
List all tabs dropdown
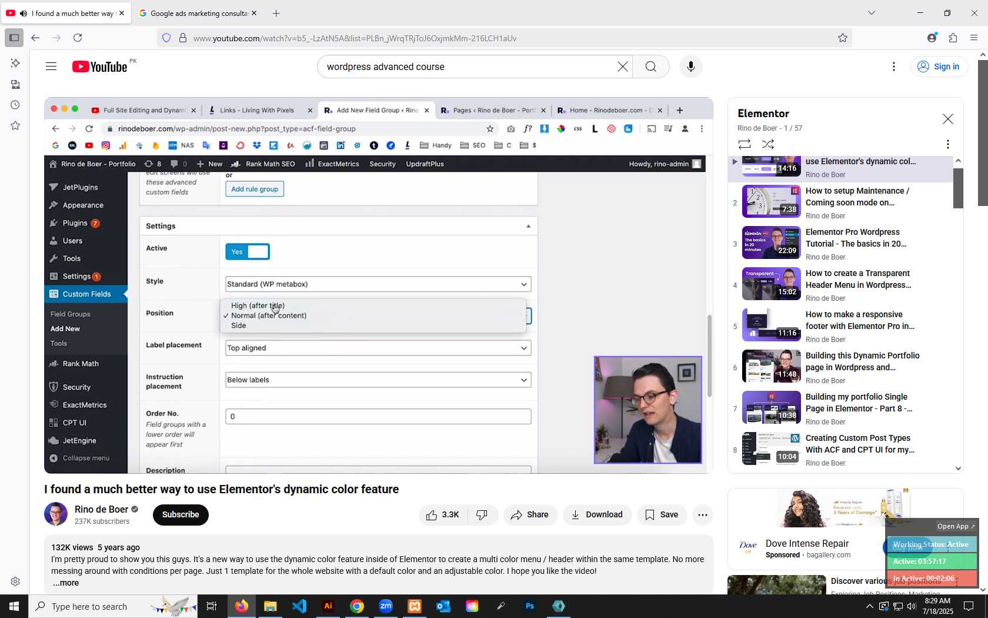tap(872, 13)
